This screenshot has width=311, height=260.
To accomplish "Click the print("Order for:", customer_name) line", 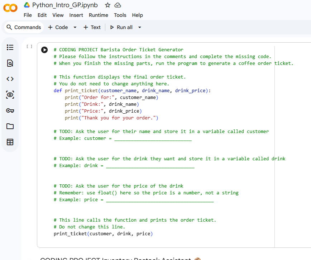I will click(111, 98).
